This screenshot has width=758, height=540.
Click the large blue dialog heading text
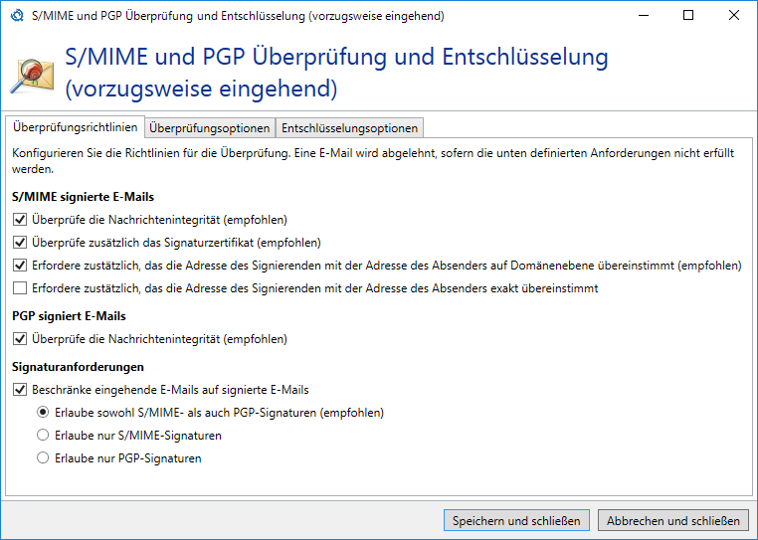336,73
